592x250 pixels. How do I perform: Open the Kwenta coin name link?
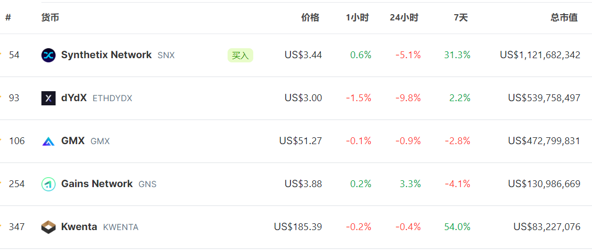(x=79, y=227)
